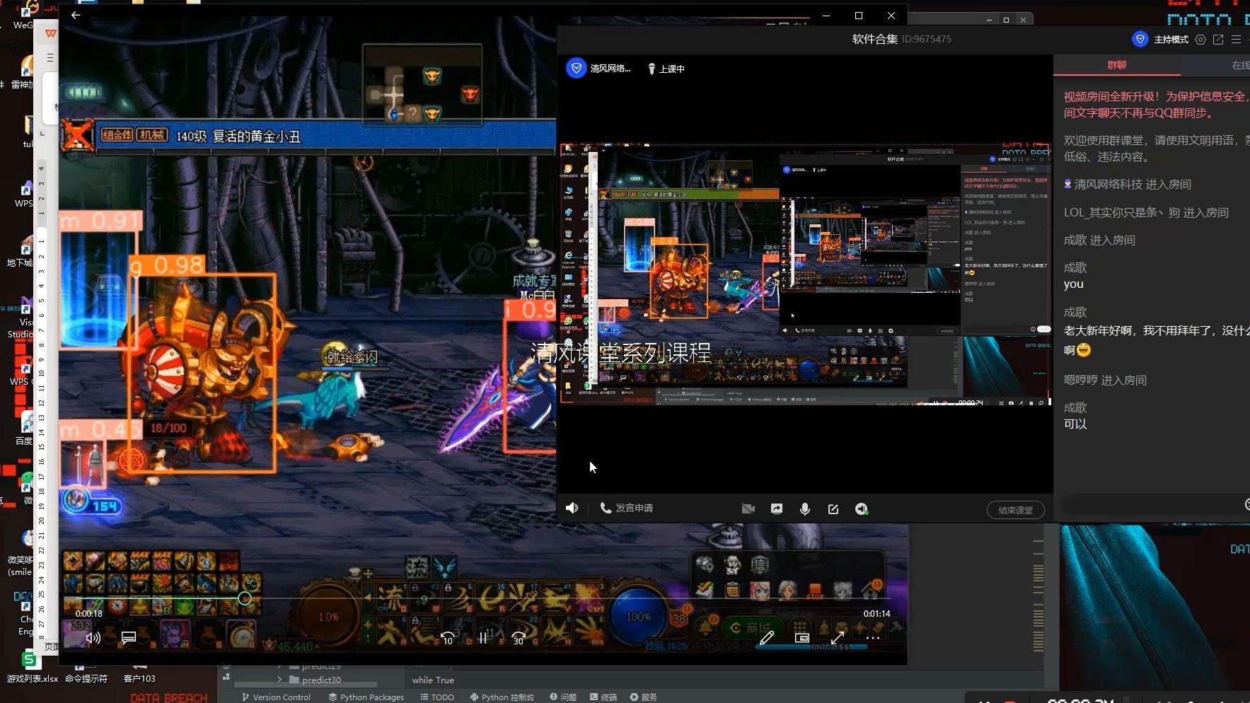Click the 上课中 microphone status indicator
This screenshot has width=1250, height=703.
666,69
